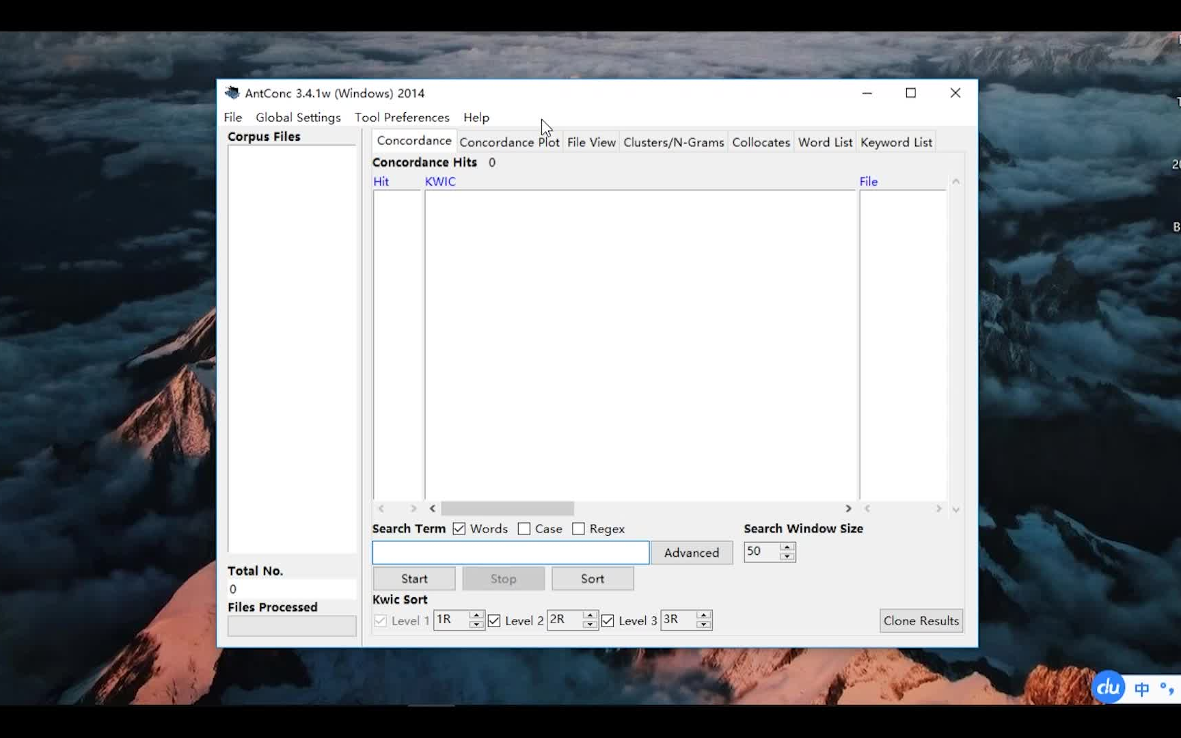The height and width of the screenshot is (738, 1181).
Task: Click the Level 3 field showing 3R
Action: click(x=678, y=620)
